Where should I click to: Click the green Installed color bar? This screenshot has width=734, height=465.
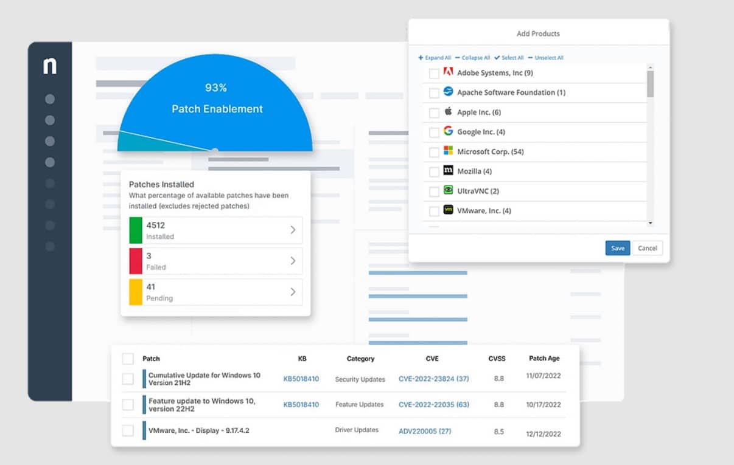click(135, 230)
